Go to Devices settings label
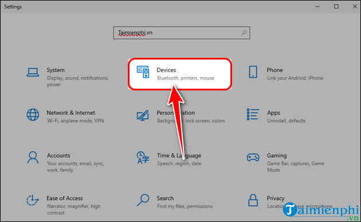 point(166,70)
